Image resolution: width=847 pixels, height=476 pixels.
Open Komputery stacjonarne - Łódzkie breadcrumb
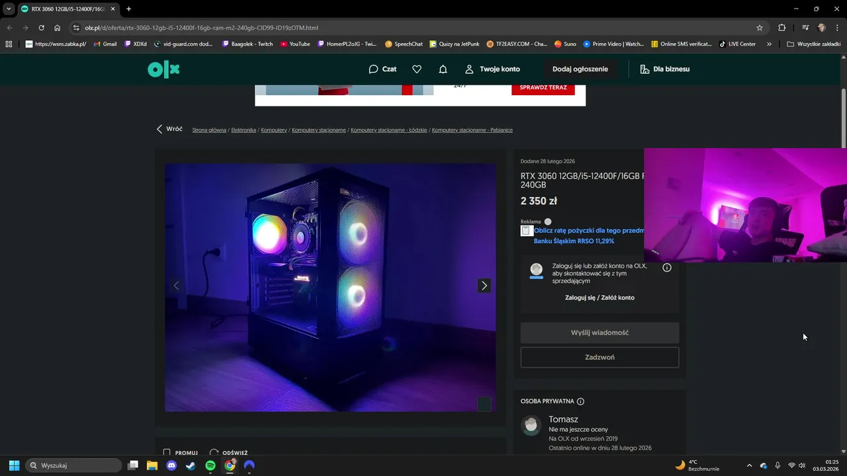pyautogui.click(x=388, y=130)
